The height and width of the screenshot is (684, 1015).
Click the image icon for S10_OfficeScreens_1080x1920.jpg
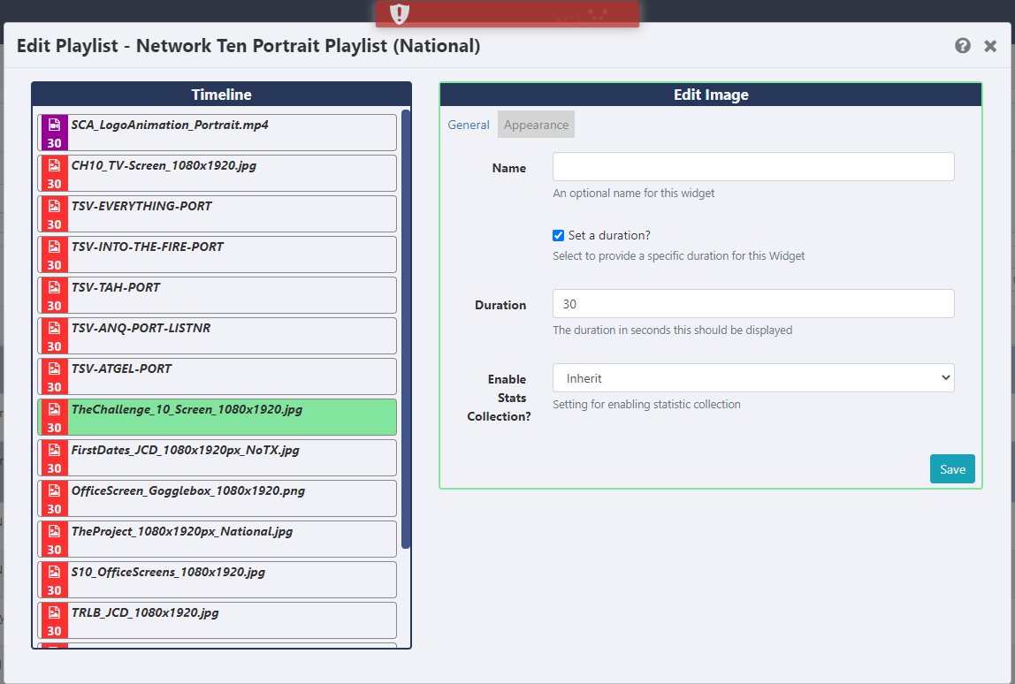pyautogui.click(x=55, y=572)
